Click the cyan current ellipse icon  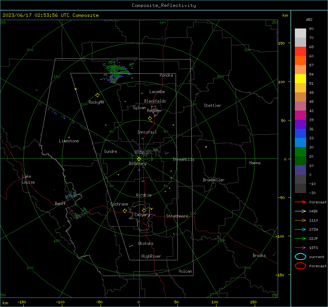(300, 257)
